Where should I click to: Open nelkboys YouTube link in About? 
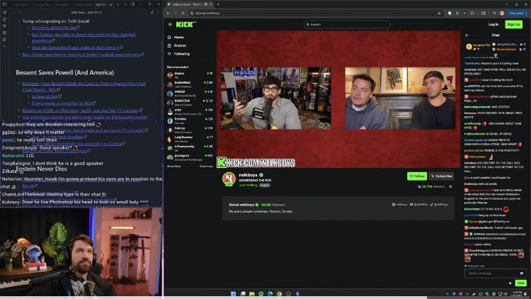click(x=418, y=205)
